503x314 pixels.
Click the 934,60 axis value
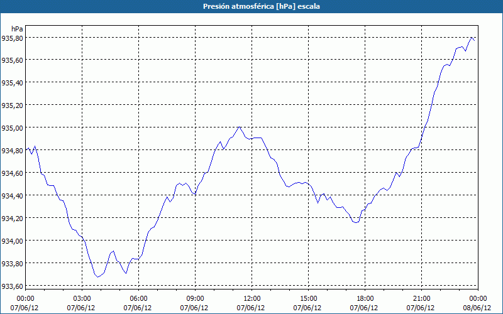[x=12, y=173]
